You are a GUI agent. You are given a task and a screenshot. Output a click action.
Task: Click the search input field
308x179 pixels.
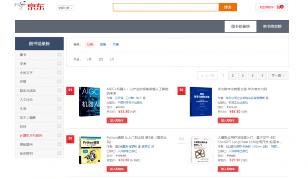coord(166,7)
